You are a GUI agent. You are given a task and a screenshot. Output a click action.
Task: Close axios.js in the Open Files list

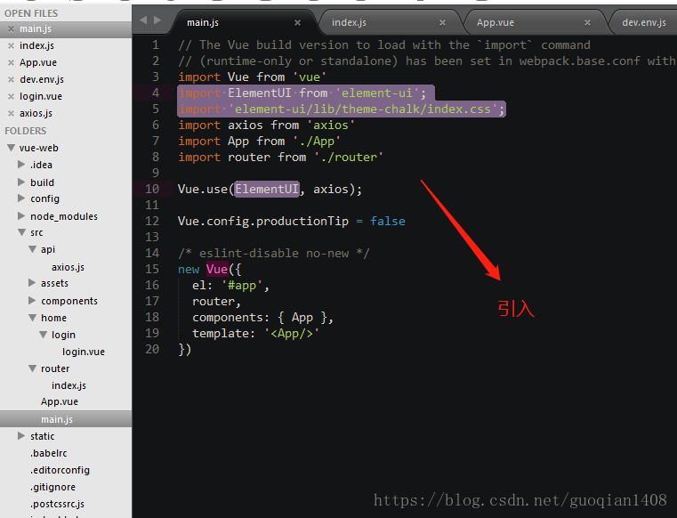click(x=12, y=113)
